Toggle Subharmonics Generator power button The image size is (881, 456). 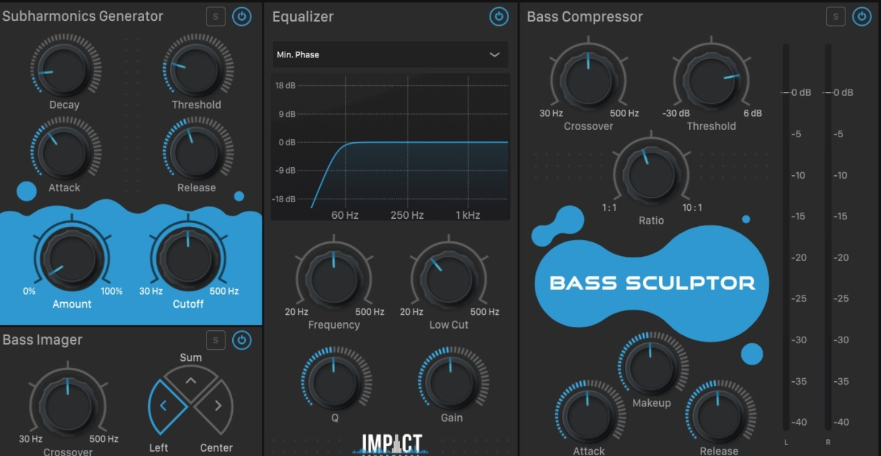(x=241, y=17)
